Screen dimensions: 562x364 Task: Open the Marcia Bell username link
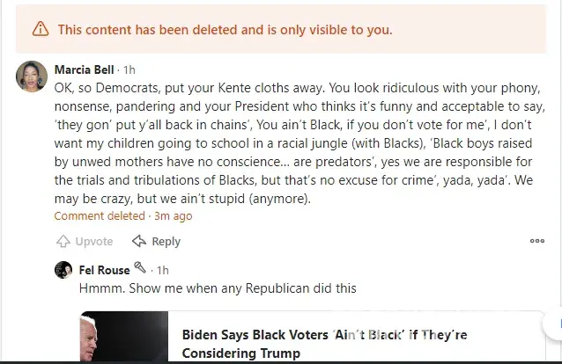pyautogui.click(x=86, y=69)
